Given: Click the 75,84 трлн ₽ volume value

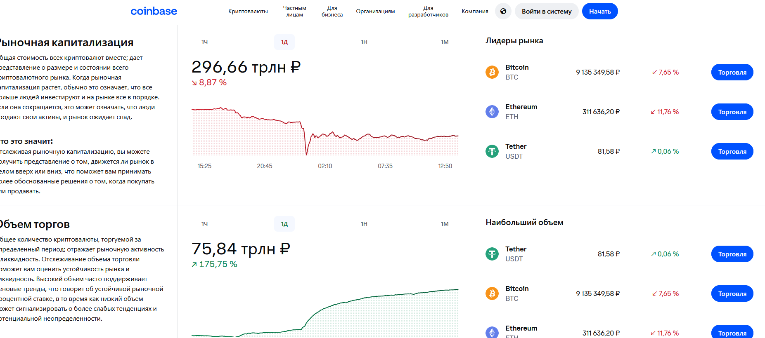Looking at the screenshot, I should [x=241, y=249].
